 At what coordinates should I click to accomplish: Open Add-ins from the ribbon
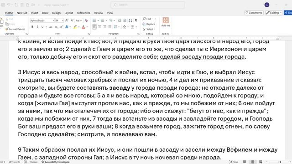pos(166,22)
